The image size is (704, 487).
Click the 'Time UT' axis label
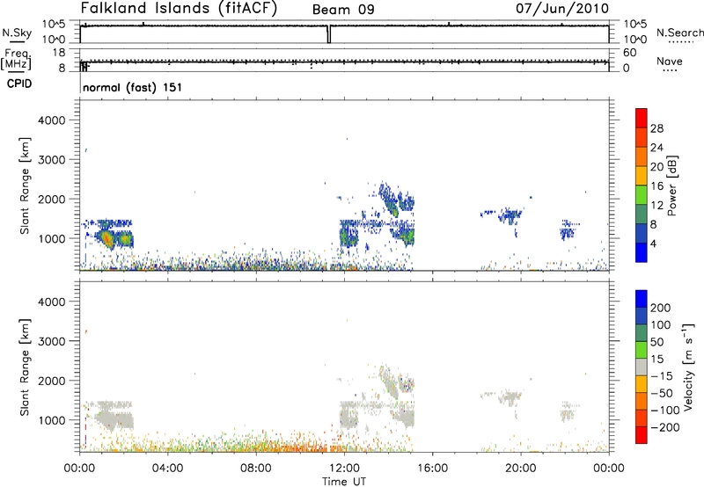(x=344, y=482)
